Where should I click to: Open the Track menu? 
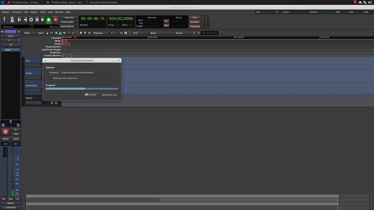[x=43, y=12]
